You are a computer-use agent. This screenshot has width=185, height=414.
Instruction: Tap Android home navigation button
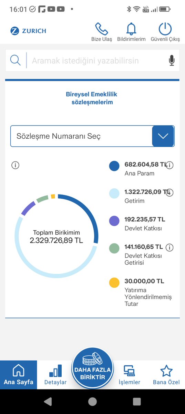pos(92,401)
